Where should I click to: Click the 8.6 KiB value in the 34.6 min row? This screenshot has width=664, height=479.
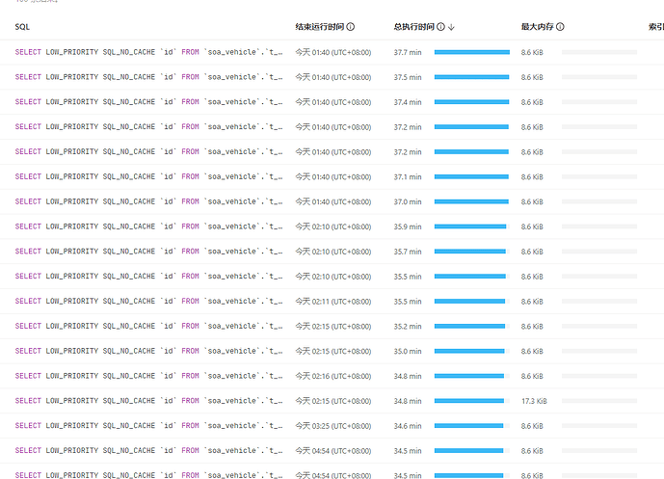pyautogui.click(x=532, y=426)
